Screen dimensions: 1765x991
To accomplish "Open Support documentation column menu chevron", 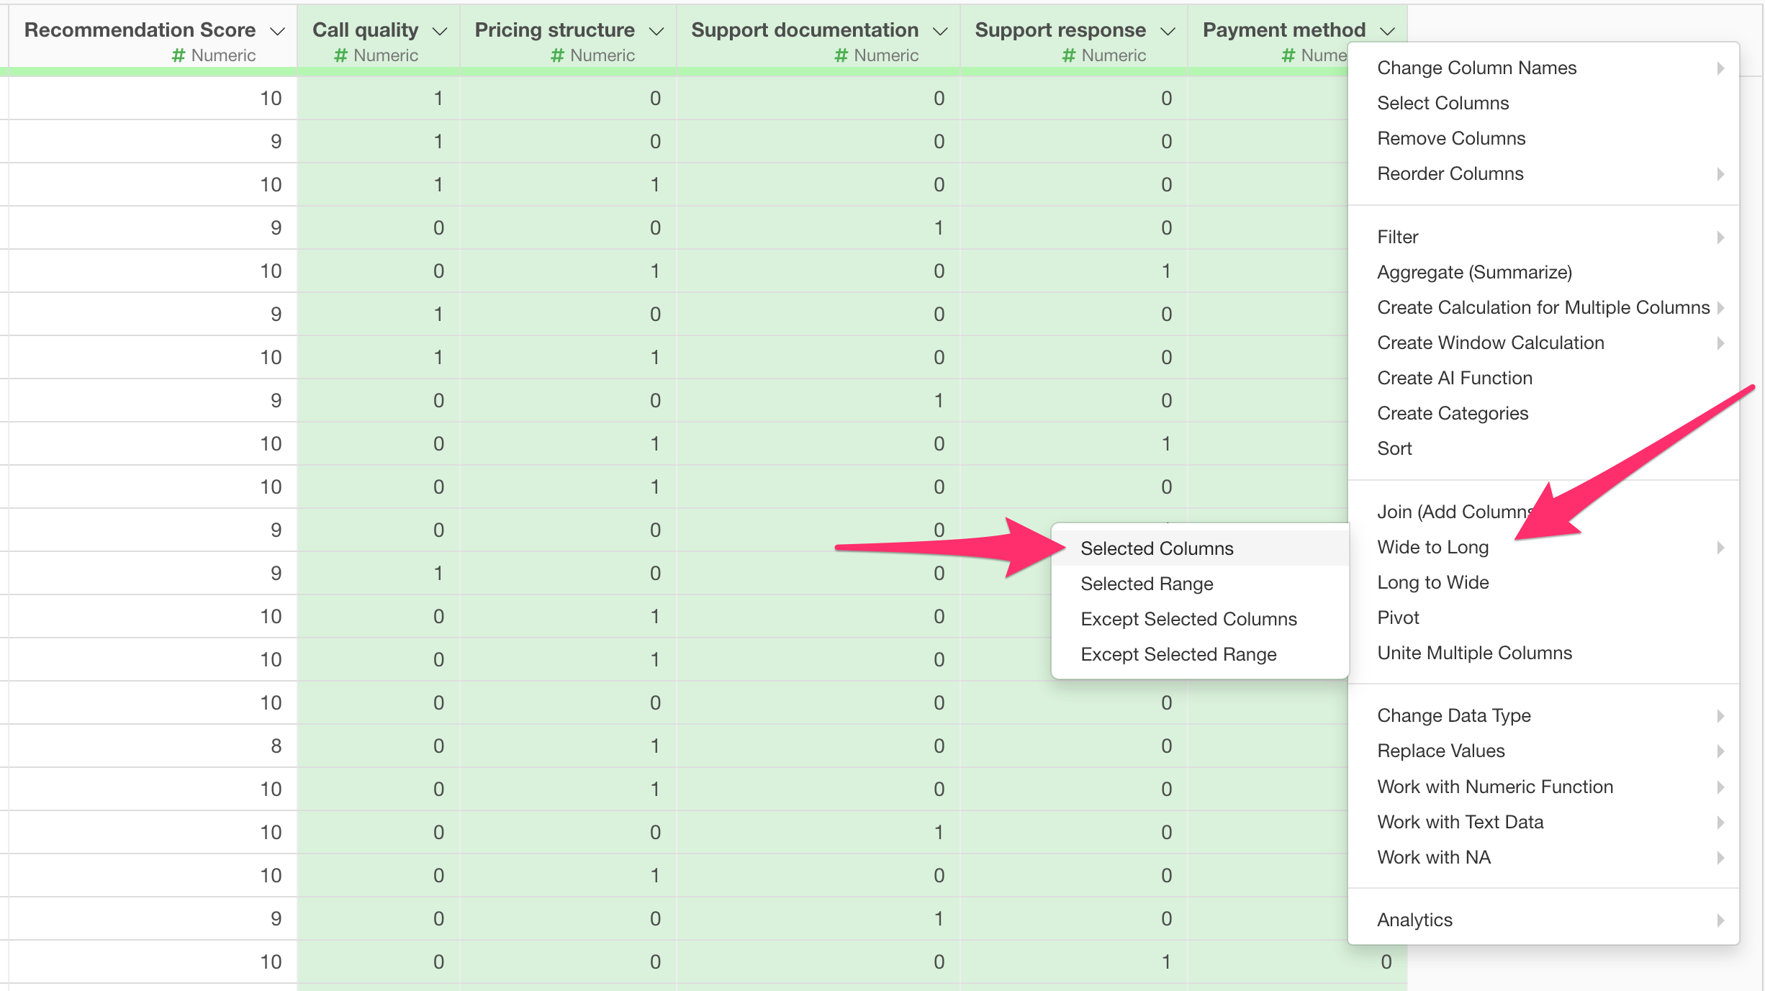I will (x=940, y=31).
